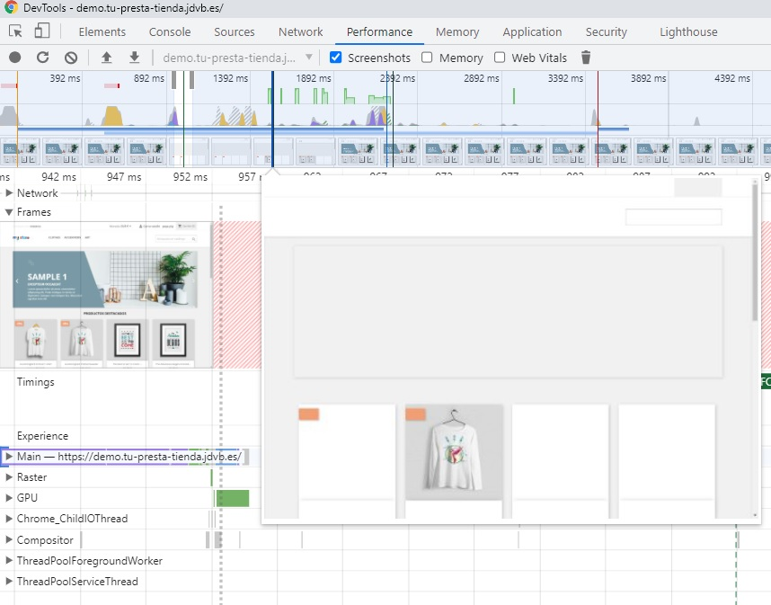
Task: Click the frame screenshot in Frames track
Action: click(106, 294)
